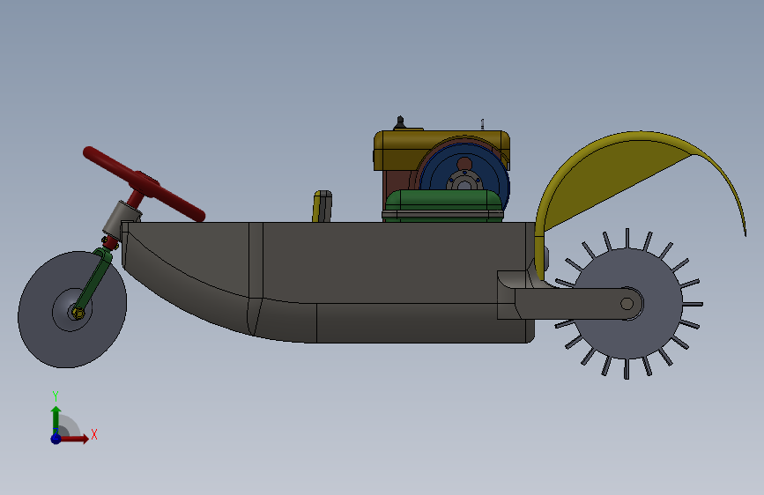Select the green front wheel fork

pos(95,278)
